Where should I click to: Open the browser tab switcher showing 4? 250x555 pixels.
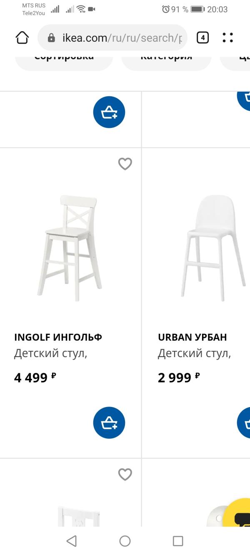(202, 37)
